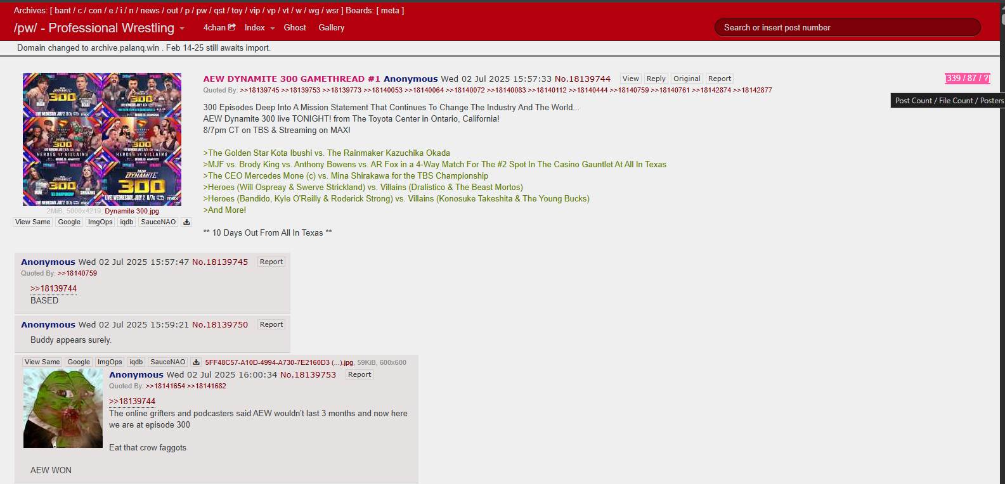Click the View button on thread 18139744
Viewport: 1005px width, 484px height.
tap(630, 79)
